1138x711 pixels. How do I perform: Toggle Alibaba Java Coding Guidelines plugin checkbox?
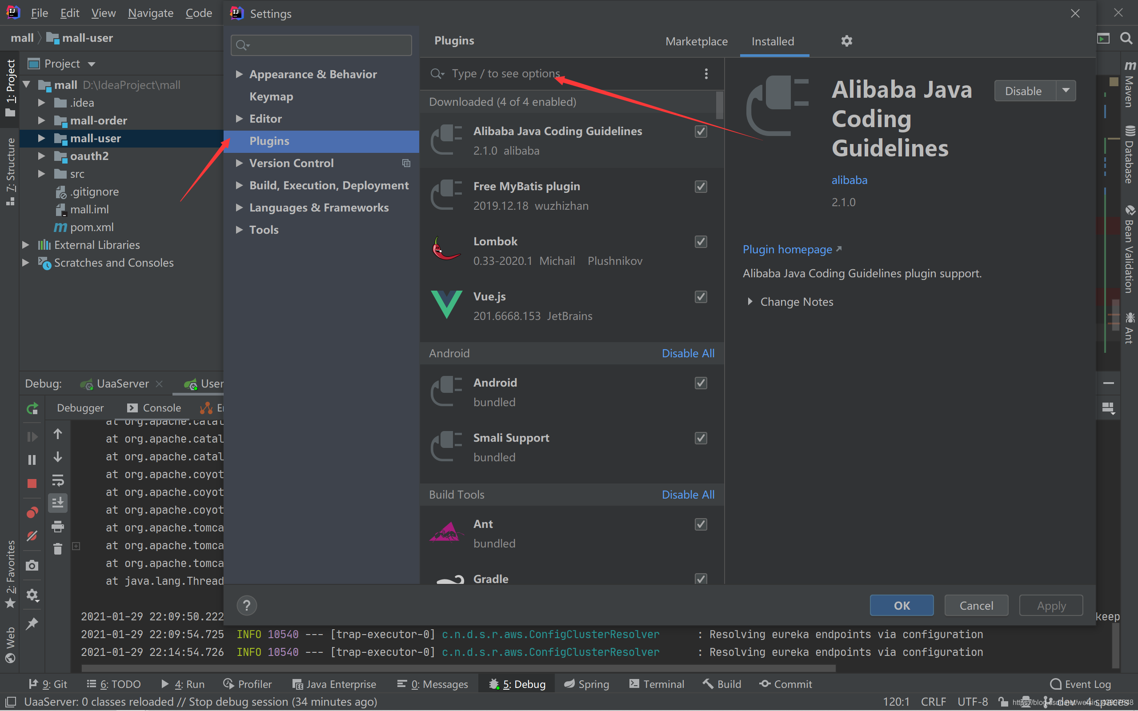click(x=701, y=132)
